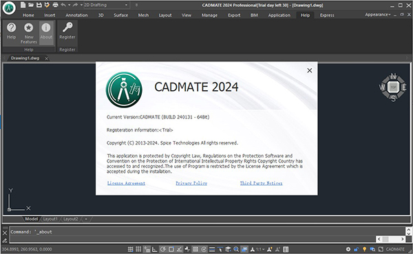
Task: Open the 1:1 annotation scale dropdown
Action: point(260,249)
